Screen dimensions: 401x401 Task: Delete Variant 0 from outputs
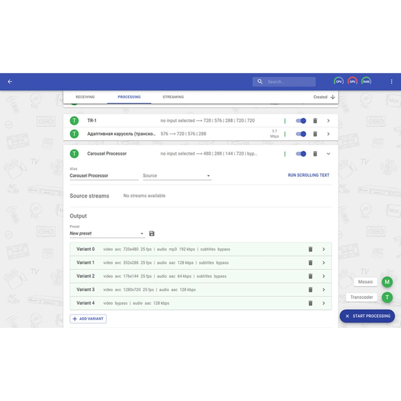[x=310, y=249]
